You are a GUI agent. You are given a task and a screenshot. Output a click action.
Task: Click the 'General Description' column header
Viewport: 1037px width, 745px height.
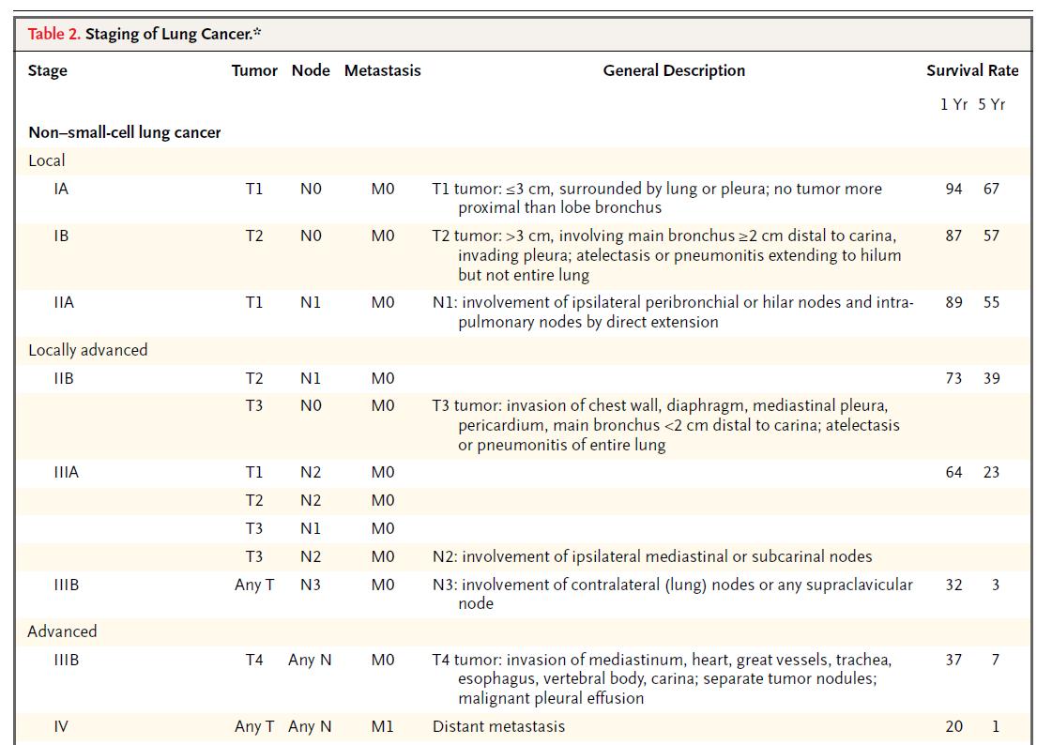(x=674, y=70)
